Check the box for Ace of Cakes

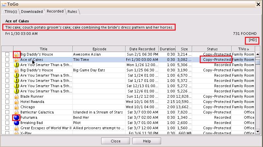coord(7,60)
